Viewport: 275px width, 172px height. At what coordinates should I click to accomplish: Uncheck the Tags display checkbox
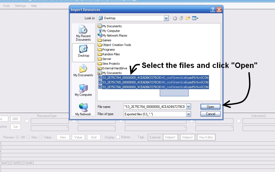coord(134,137)
